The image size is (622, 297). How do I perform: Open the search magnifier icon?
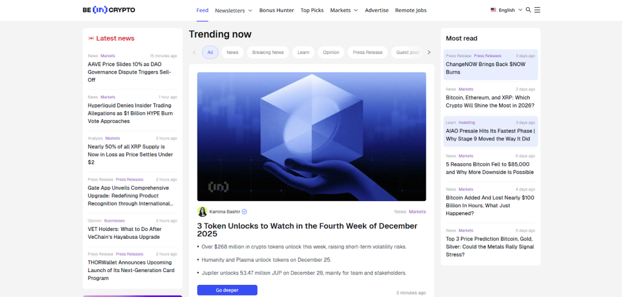[528, 10]
